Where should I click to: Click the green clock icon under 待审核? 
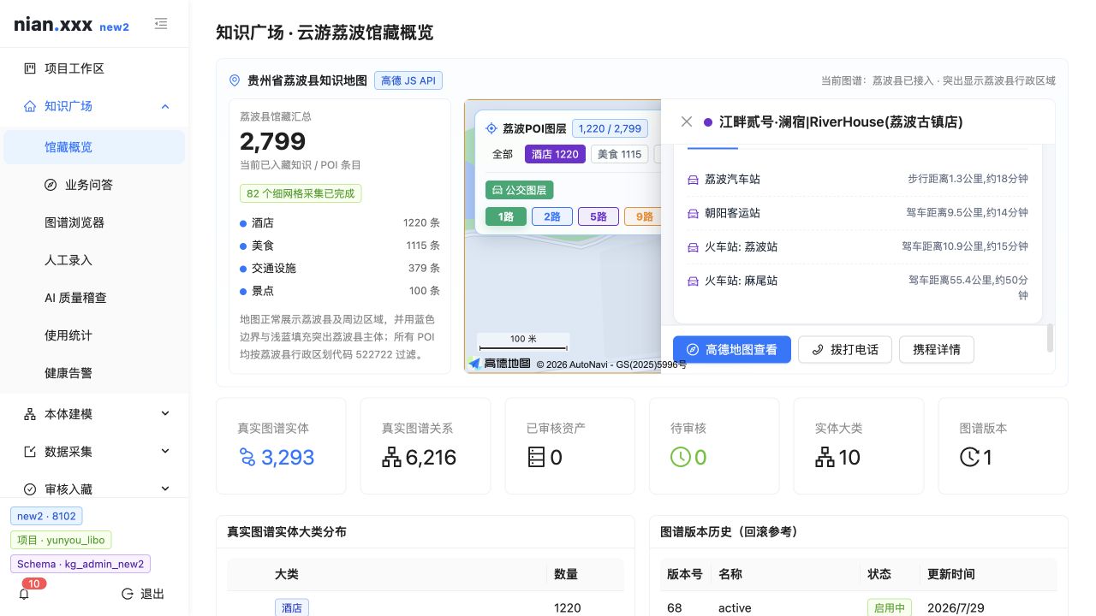(x=681, y=458)
